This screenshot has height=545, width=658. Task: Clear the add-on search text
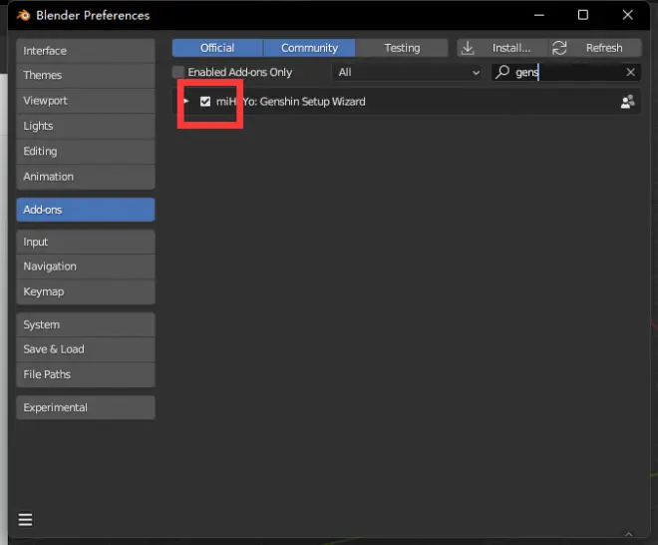tap(630, 72)
